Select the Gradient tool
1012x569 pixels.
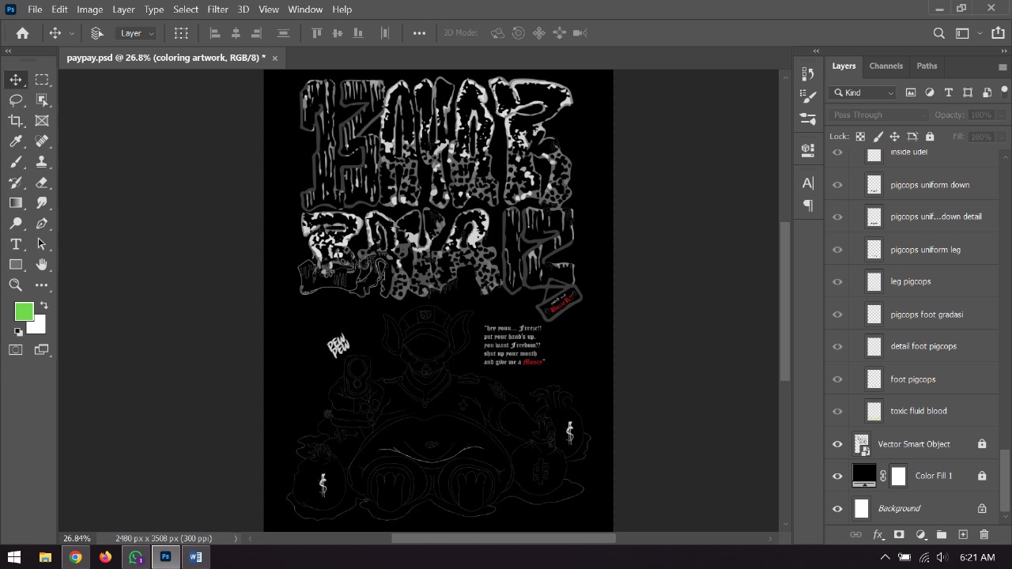16,203
